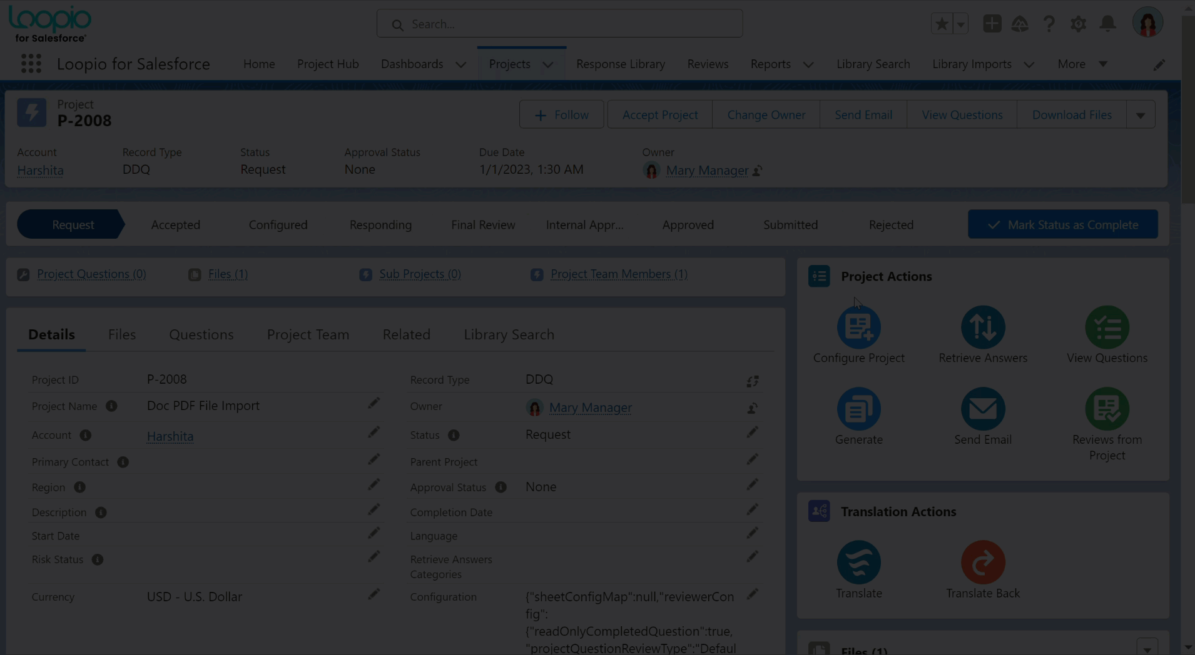Open View Questions in Project Actions
The image size is (1195, 655).
(x=1107, y=327)
